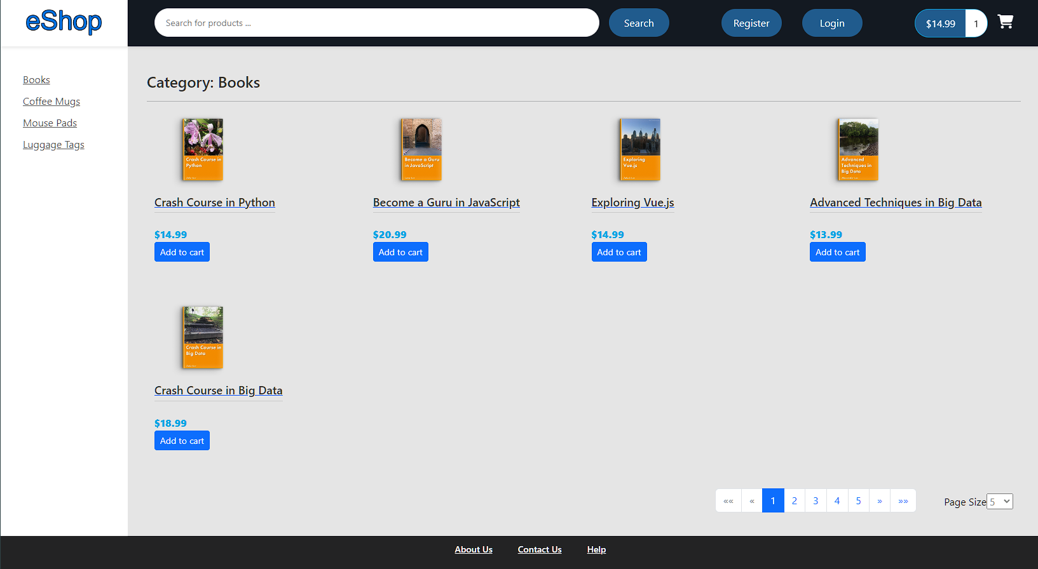Expand the Page Size dropdown
The image size is (1038, 569).
(x=999, y=502)
